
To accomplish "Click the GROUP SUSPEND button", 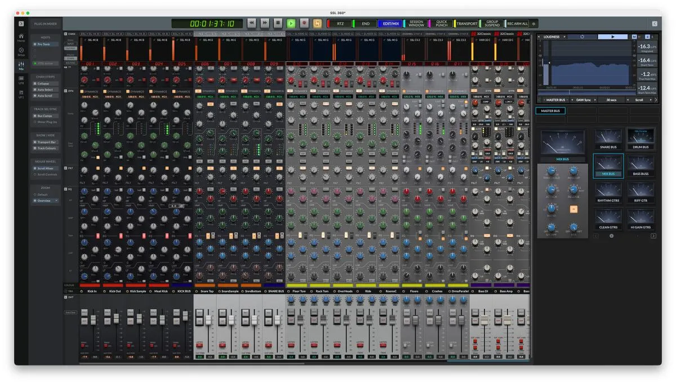I will tap(492, 24).
